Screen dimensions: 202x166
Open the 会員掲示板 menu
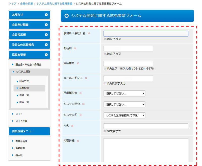pyautogui.click(x=29, y=35)
